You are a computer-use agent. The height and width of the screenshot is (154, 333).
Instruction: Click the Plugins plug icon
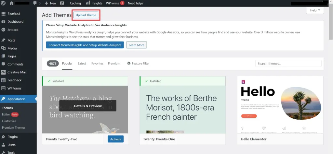3,136
